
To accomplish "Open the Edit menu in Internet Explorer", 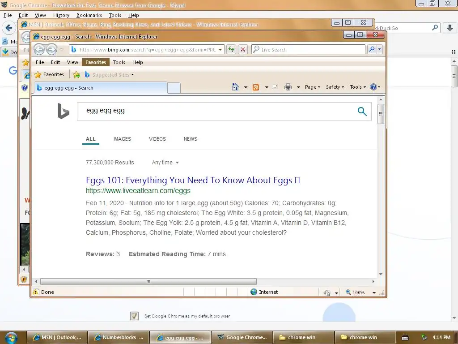I will 55,62.
